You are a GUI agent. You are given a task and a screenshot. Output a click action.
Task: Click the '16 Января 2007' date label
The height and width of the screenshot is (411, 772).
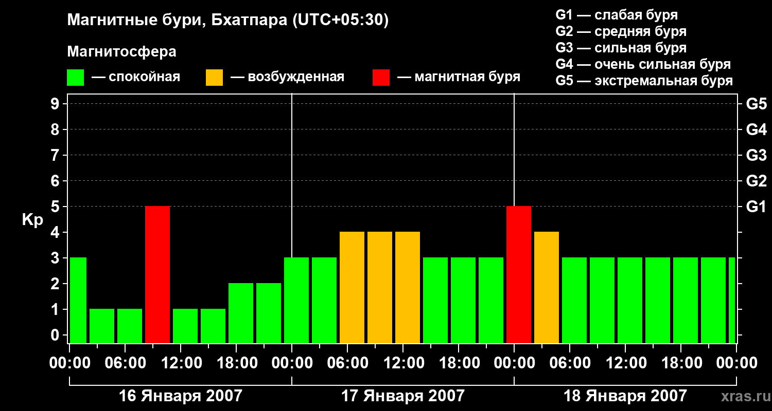tap(181, 396)
